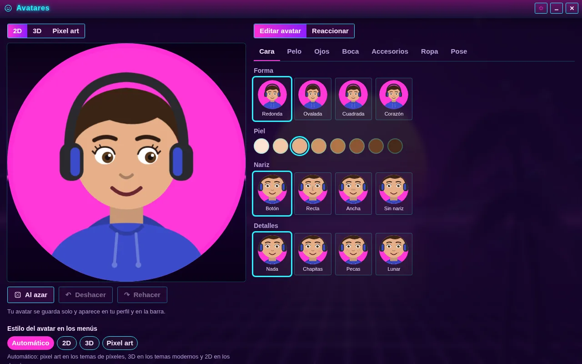Switch to Reaccionar mode
The height and width of the screenshot is (364, 582).
tap(330, 31)
